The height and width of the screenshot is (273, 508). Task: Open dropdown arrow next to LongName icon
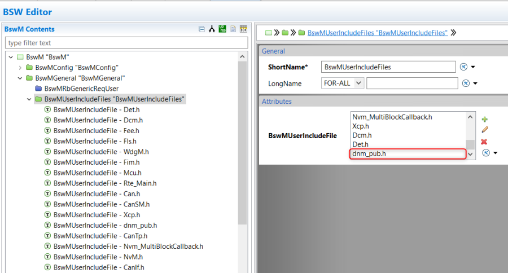pos(475,83)
